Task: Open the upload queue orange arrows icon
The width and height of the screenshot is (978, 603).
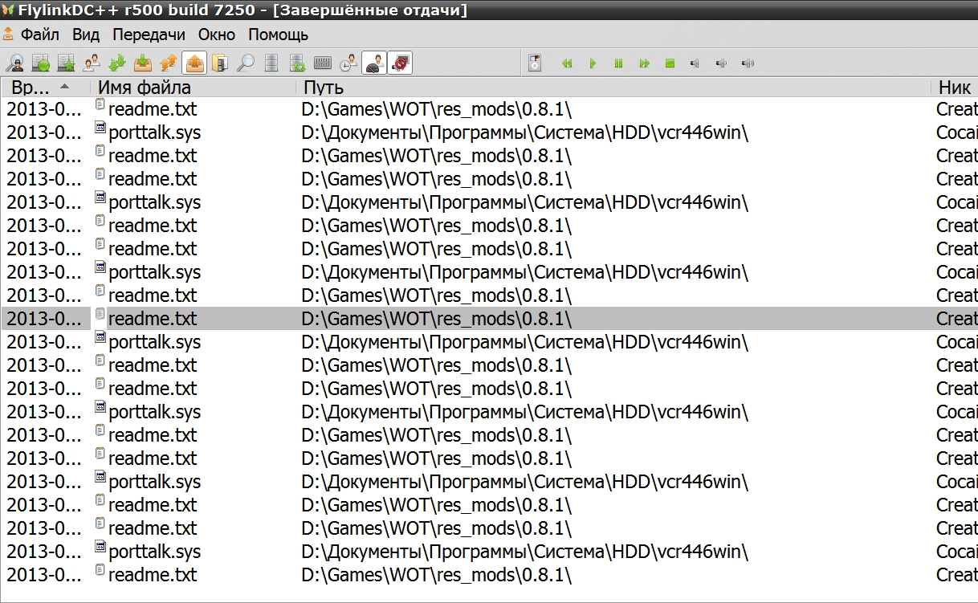Action: click(169, 63)
